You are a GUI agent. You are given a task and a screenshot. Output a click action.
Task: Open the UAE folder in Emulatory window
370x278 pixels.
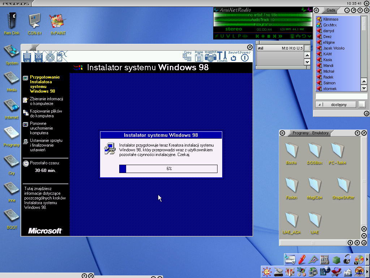point(315,223)
